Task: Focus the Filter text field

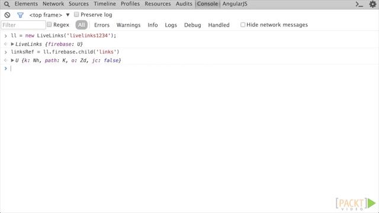Action: pos(23,25)
